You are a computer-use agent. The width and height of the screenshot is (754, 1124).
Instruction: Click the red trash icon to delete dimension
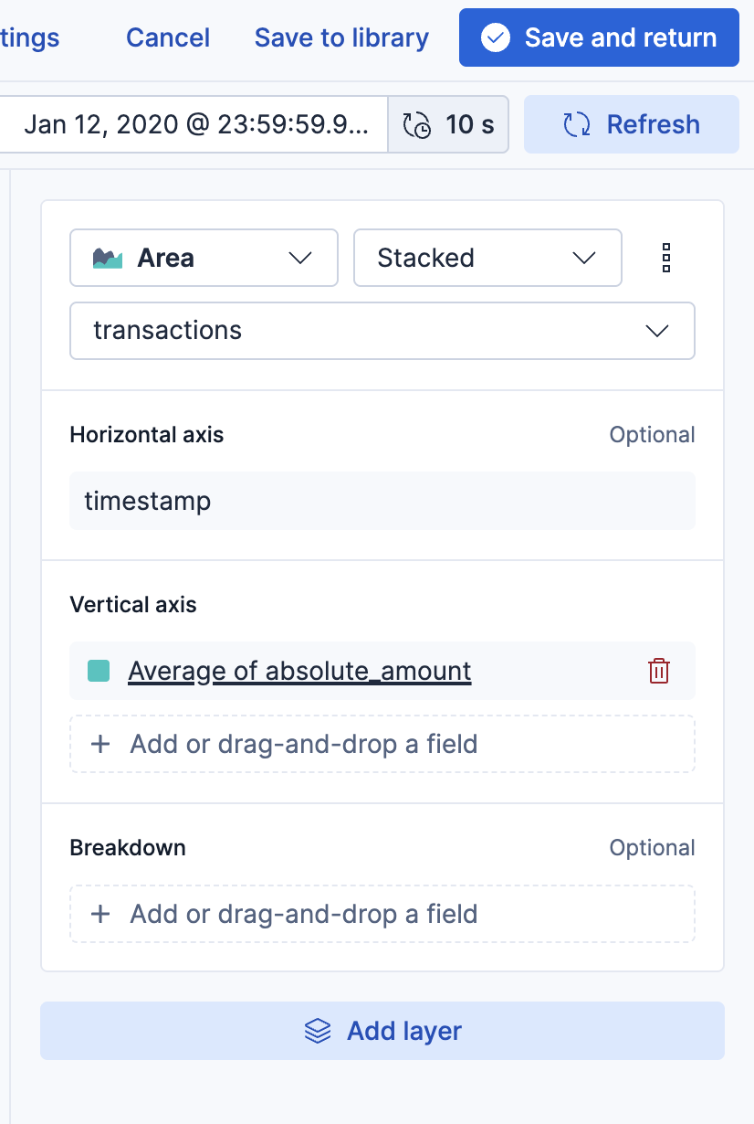click(x=659, y=672)
